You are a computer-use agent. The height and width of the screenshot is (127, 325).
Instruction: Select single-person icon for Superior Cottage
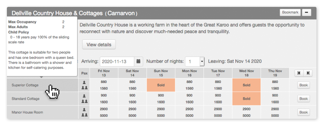click(84, 82)
